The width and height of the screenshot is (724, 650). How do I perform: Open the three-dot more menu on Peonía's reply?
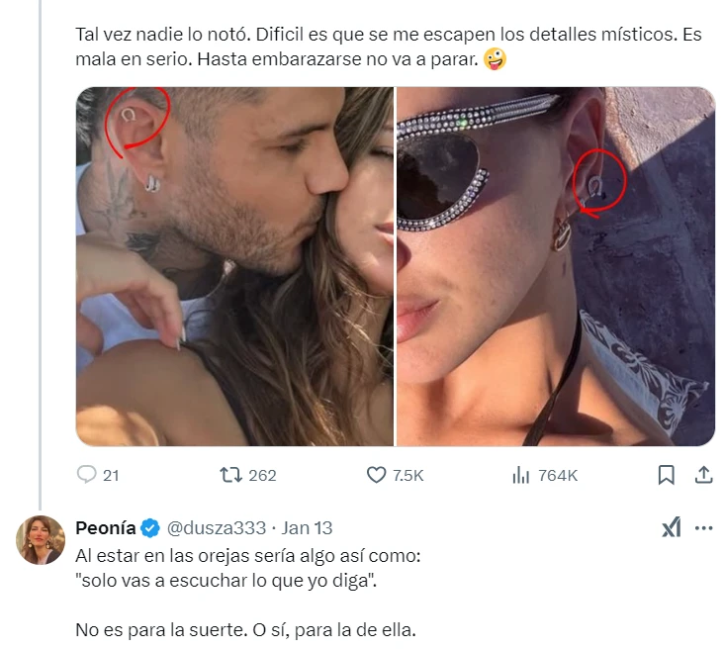pos(703,528)
